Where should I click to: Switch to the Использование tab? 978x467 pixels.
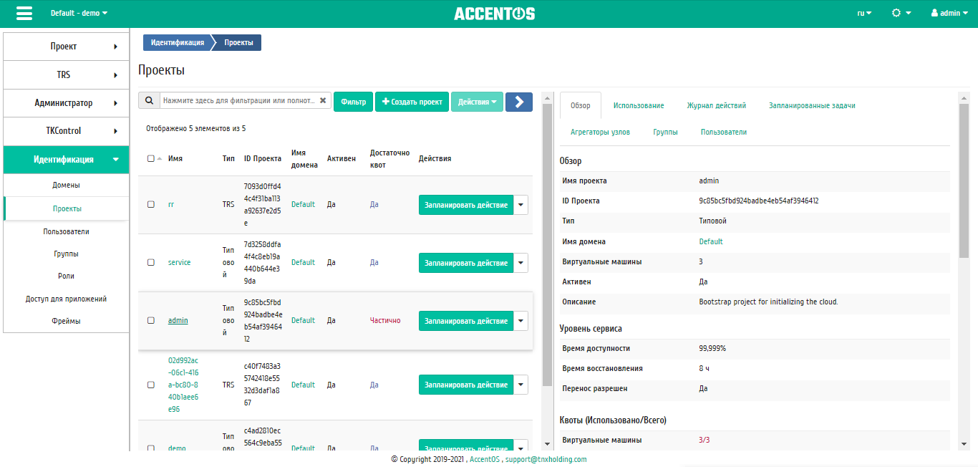click(639, 105)
